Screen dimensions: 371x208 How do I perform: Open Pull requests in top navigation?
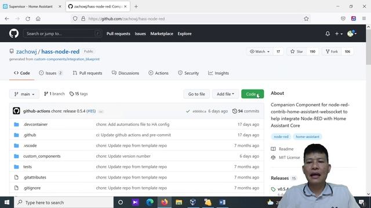(118, 34)
